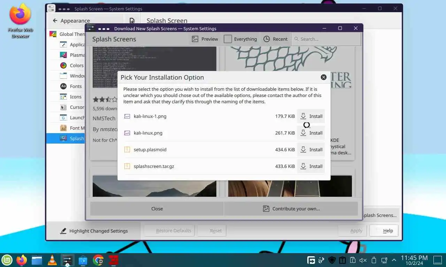
Task: Open Launch Feedback icon in sidebar
Action: tap(63, 118)
